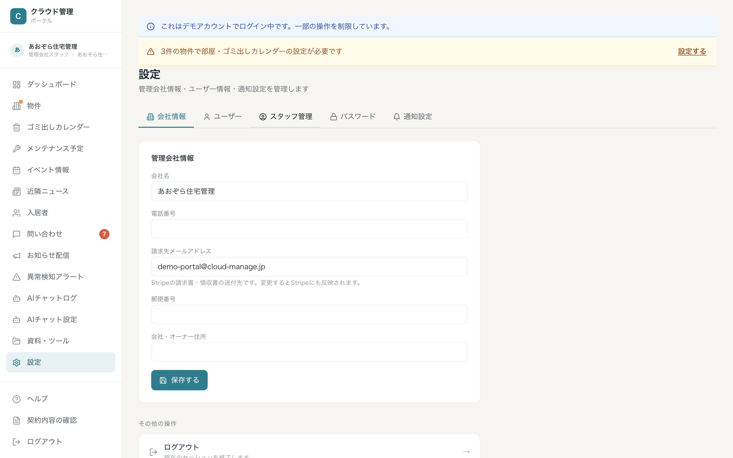Click the info icon in demo banner
The height and width of the screenshot is (458, 733).
pyautogui.click(x=150, y=26)
